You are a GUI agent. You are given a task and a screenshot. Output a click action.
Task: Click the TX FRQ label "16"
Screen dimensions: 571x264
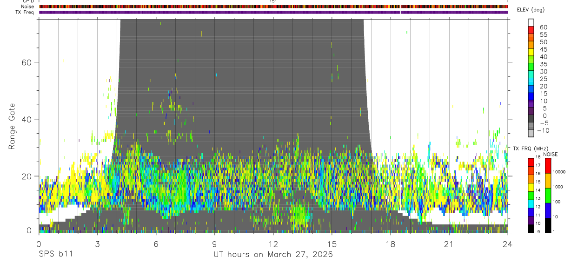[538, 173]
